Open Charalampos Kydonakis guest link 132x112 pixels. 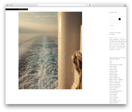pyautogui.click(x=116, y=91)
